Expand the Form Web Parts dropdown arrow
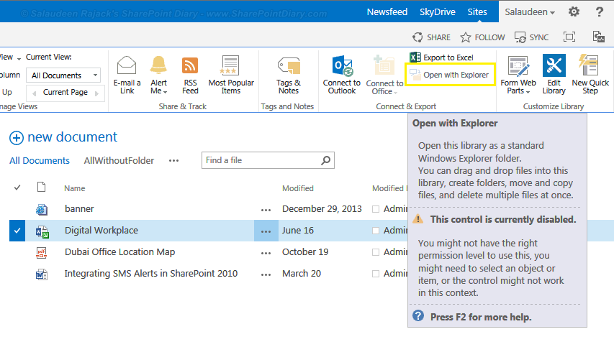The height and width of the screenshot is (342, 614). (528, 92)
